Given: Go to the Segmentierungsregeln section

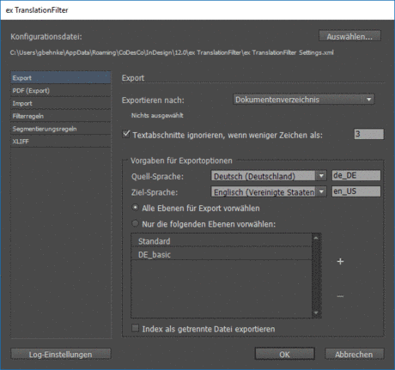Looking at the screenshot, I should (x=61, y=129).
